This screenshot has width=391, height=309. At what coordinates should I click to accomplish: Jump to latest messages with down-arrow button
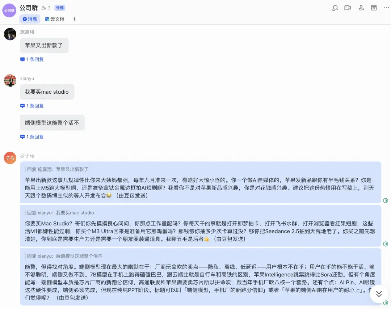pyautogui.click(x=379, y=294)
